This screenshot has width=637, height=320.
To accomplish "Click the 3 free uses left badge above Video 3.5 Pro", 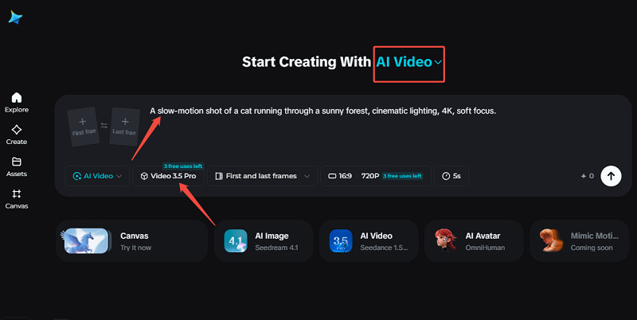I will pos(183,166).
